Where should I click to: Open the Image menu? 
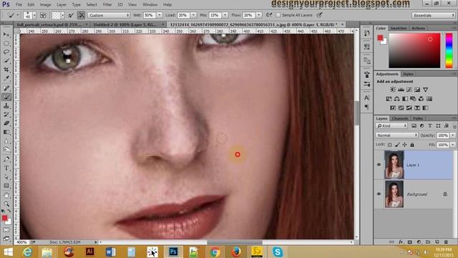tap(45, 5)
